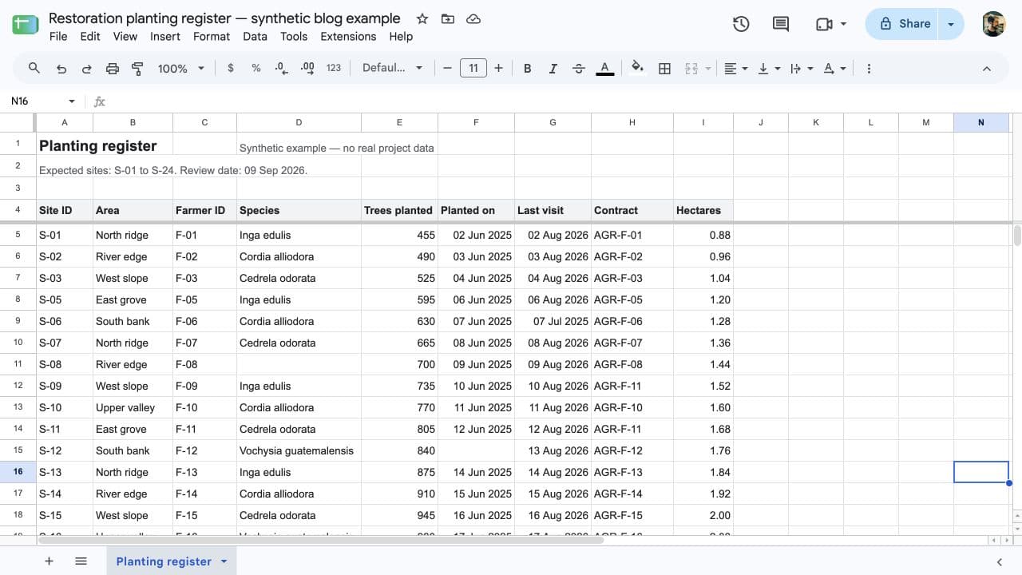This screenshot has height=575, width=1022.
Task: Toggle strikethrough formatting
Action: tap(579, 69)
